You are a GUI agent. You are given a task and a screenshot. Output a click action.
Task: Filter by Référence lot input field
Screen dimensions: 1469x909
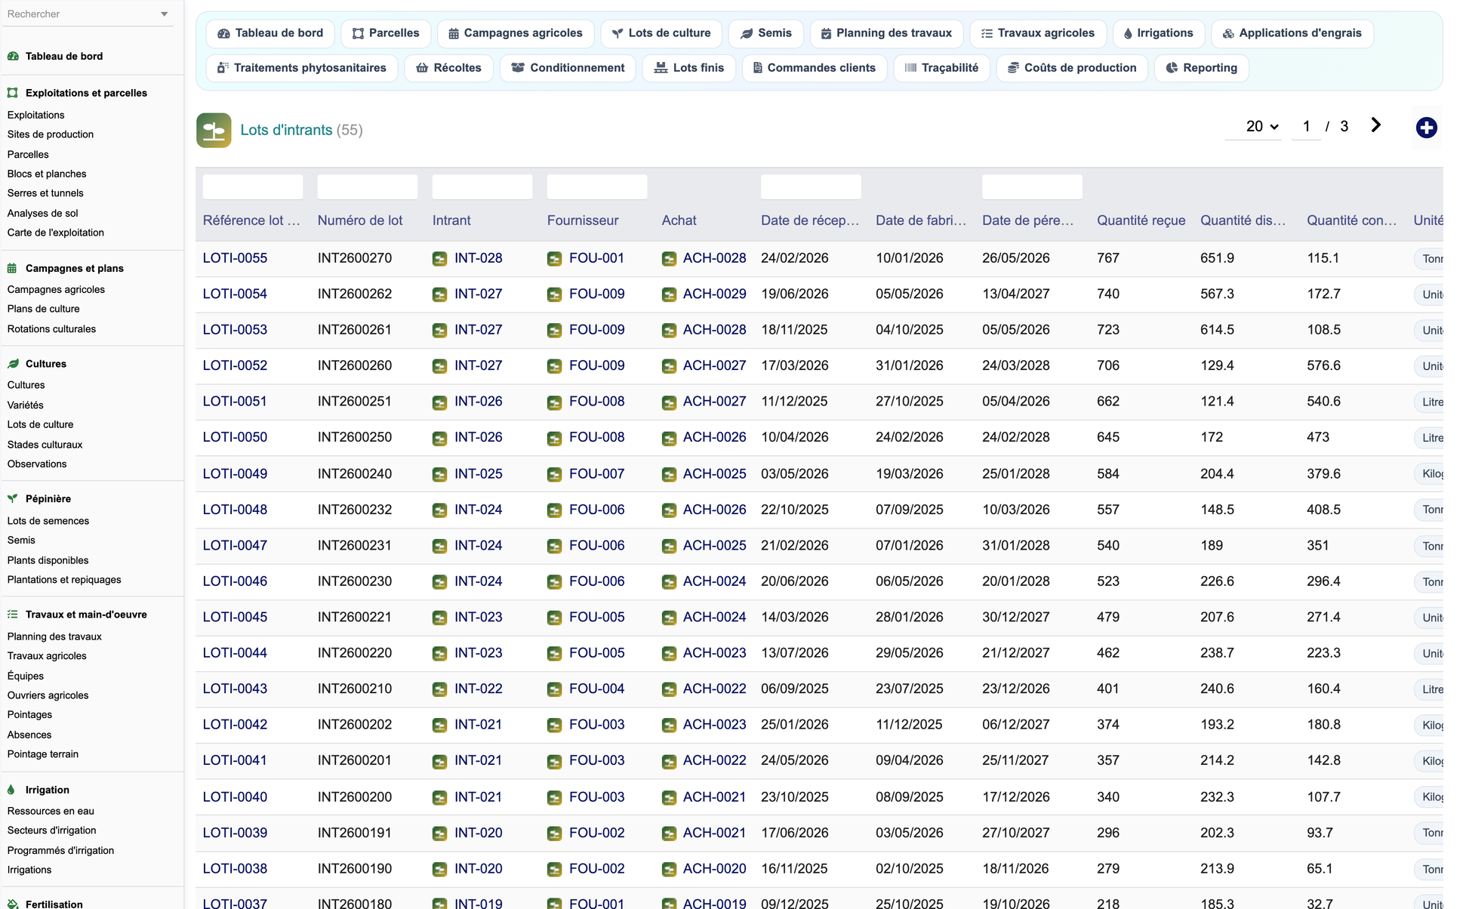pos(253,186)
